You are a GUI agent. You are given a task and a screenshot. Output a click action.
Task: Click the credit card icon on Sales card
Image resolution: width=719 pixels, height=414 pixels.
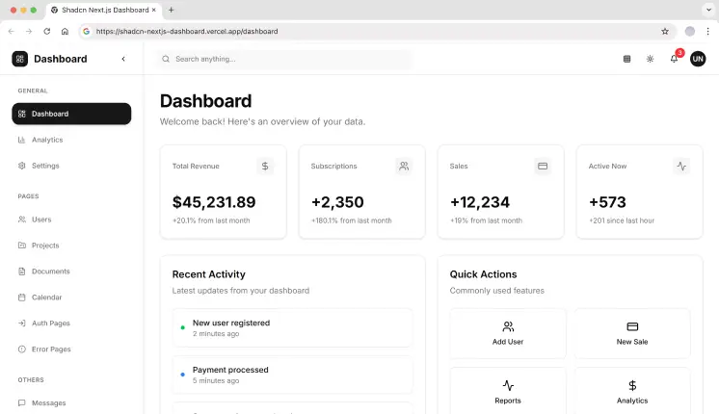click(543, 167)
